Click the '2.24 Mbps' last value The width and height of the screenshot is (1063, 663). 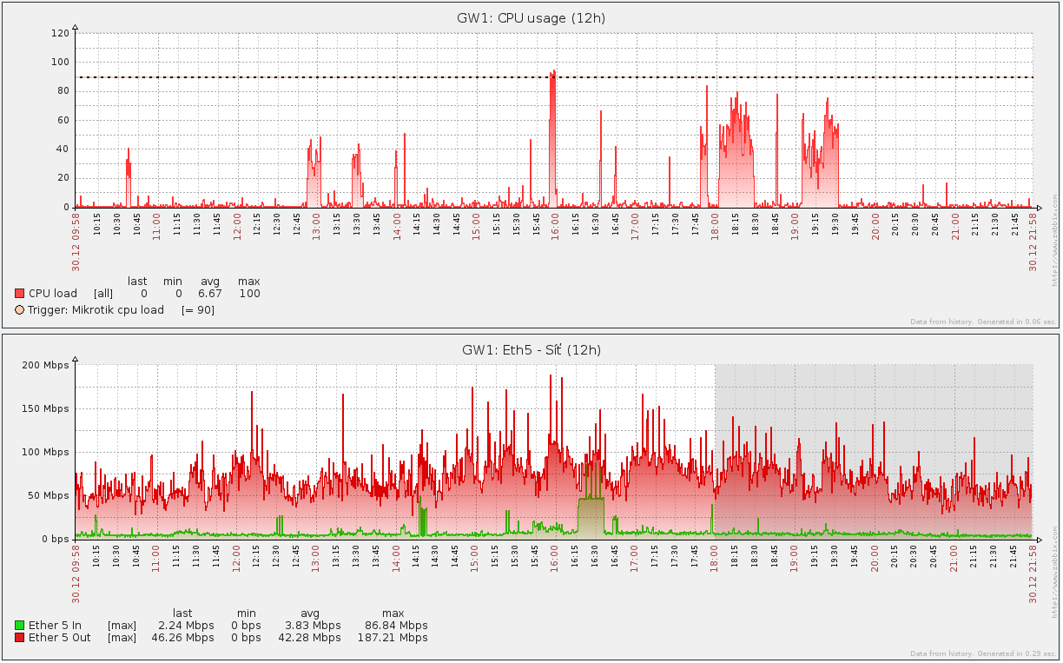click(186, 625)
